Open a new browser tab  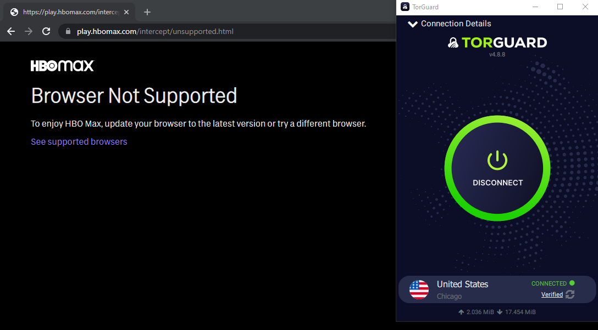coord(146,12)
